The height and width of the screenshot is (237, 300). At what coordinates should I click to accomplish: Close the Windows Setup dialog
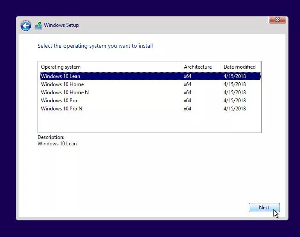(x=277, y=20)
